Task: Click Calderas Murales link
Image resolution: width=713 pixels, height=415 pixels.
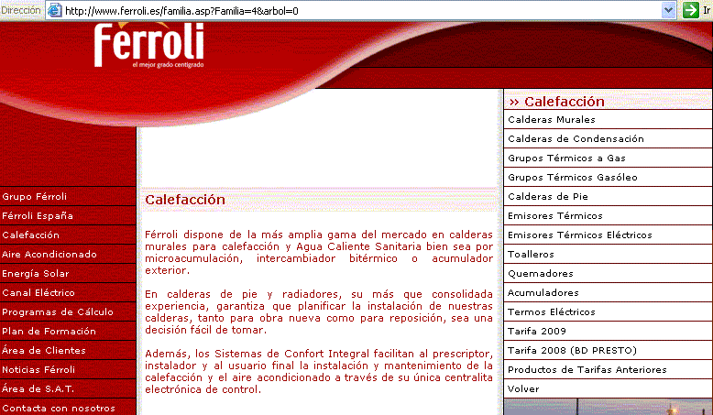Action: pyautogui.click(x=552, y=119)
